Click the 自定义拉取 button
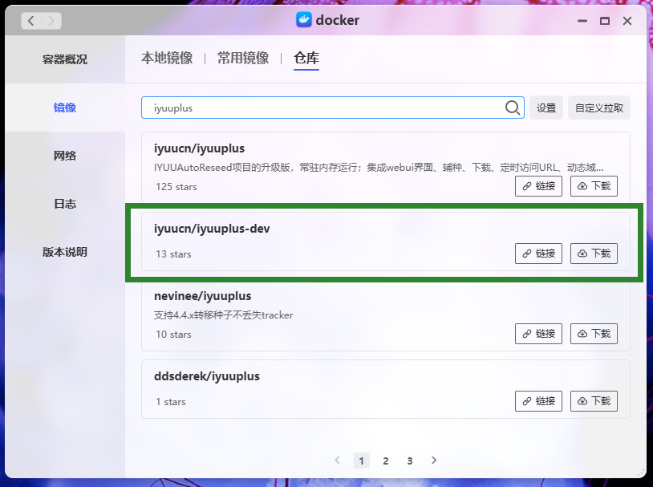This screenshot has height=487, width=653. point(598,108)
